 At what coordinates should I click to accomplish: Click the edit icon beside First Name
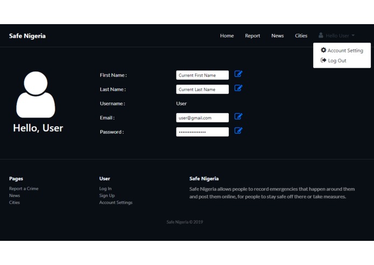coord(238,74)
